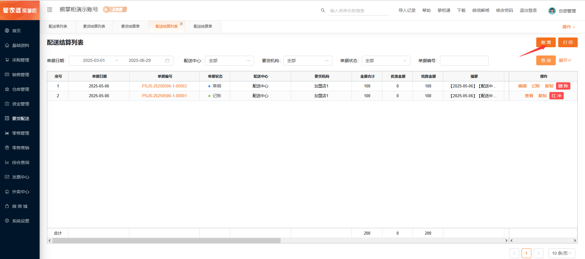
Task: Go to the next page arrow
Action: point(539,253)
